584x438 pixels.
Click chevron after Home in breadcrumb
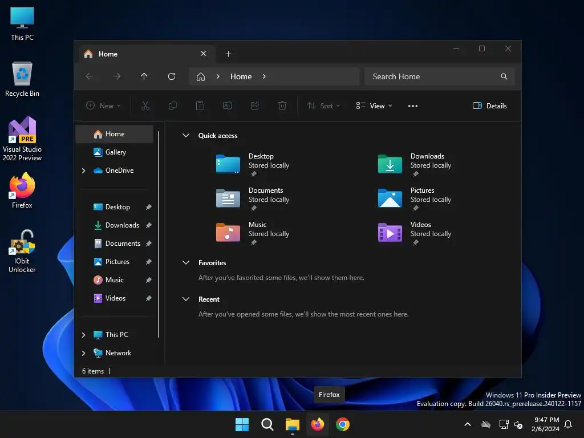[264, 76]
